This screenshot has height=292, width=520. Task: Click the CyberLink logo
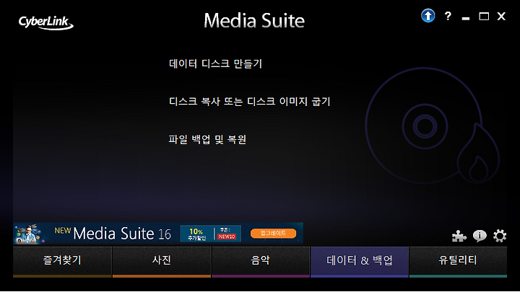pos(45,22)
